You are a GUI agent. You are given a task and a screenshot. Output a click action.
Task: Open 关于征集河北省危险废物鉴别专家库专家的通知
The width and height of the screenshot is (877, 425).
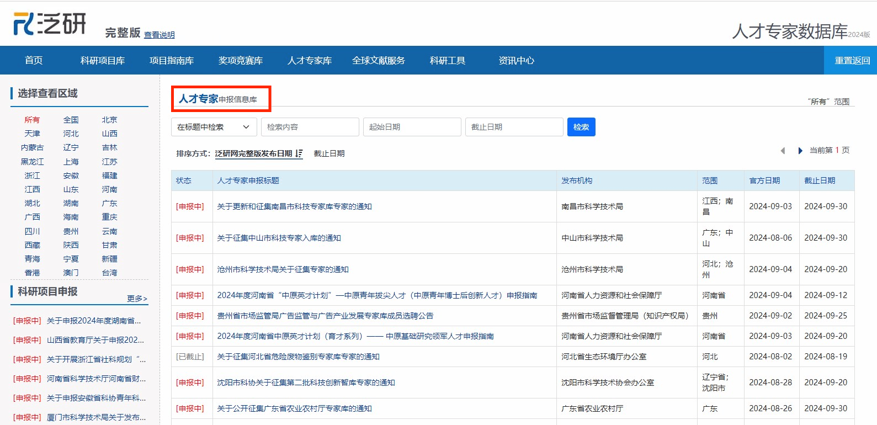pyautogui.click(x=298, y=357)
